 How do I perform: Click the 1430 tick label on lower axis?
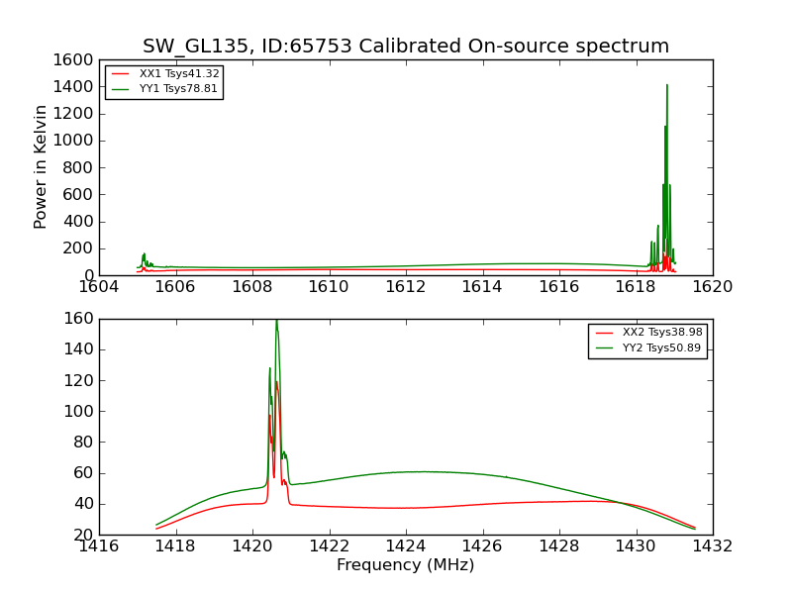[x=636, y=545]
